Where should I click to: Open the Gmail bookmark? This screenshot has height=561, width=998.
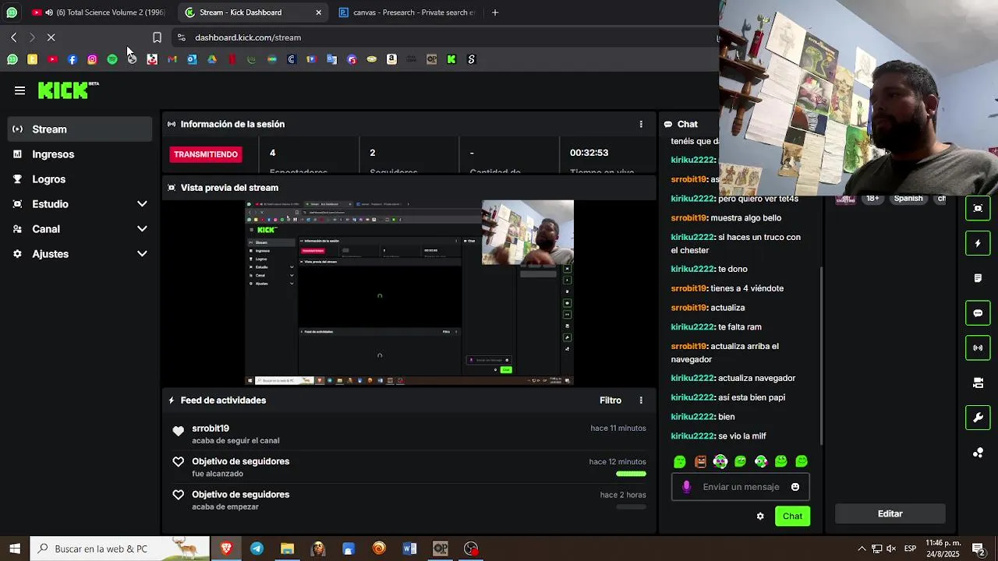tap(172, 59)
